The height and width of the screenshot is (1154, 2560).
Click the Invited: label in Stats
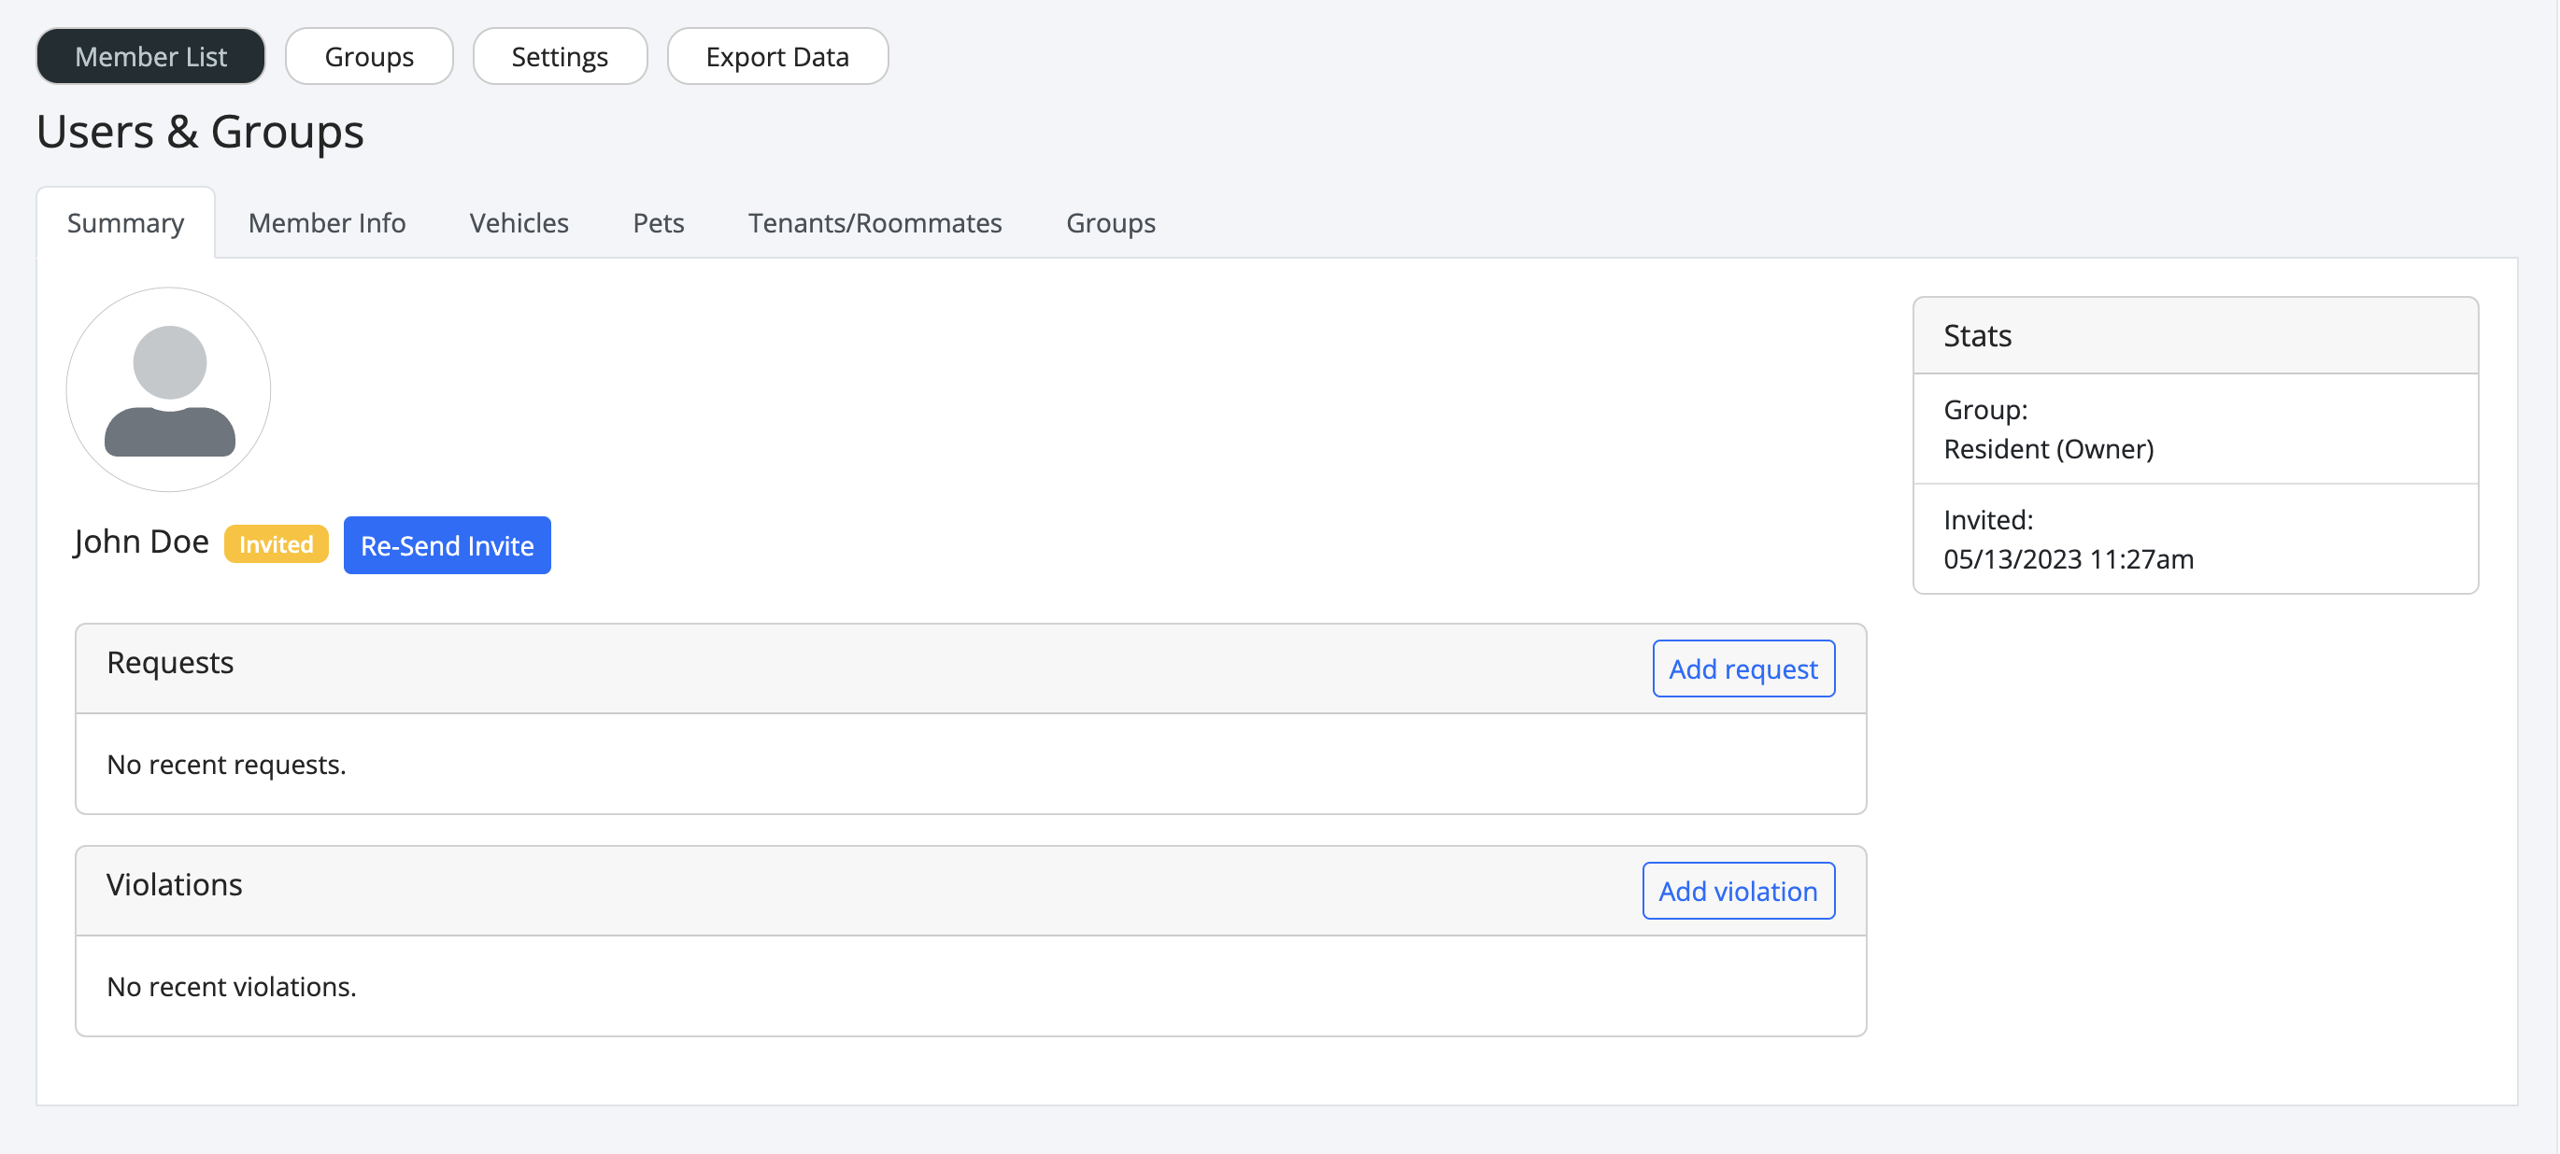pos(1988,520)
